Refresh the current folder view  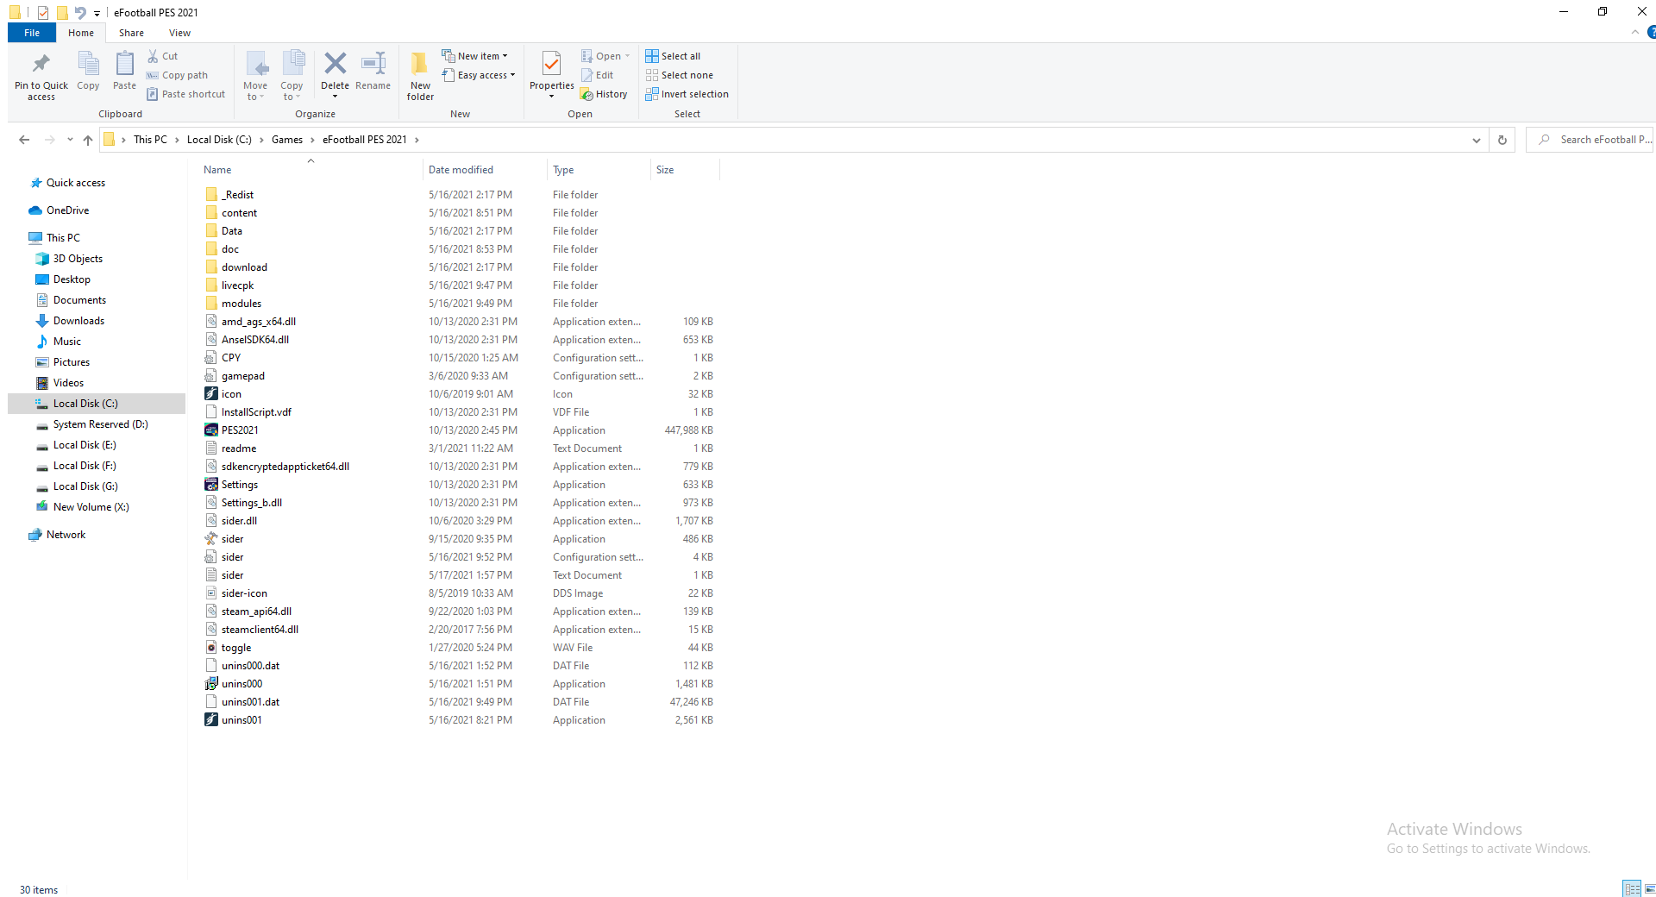coord(1502,140)
